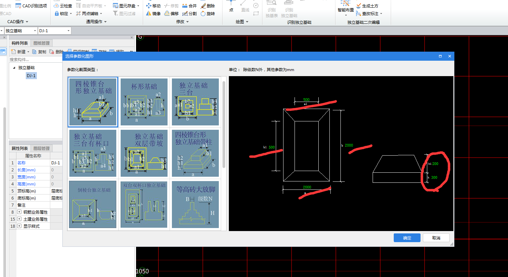The width and height of the screenshot is (508, 277).
Task: Choose 独立基础三台 section thumbnail
Action: point(195,102)
